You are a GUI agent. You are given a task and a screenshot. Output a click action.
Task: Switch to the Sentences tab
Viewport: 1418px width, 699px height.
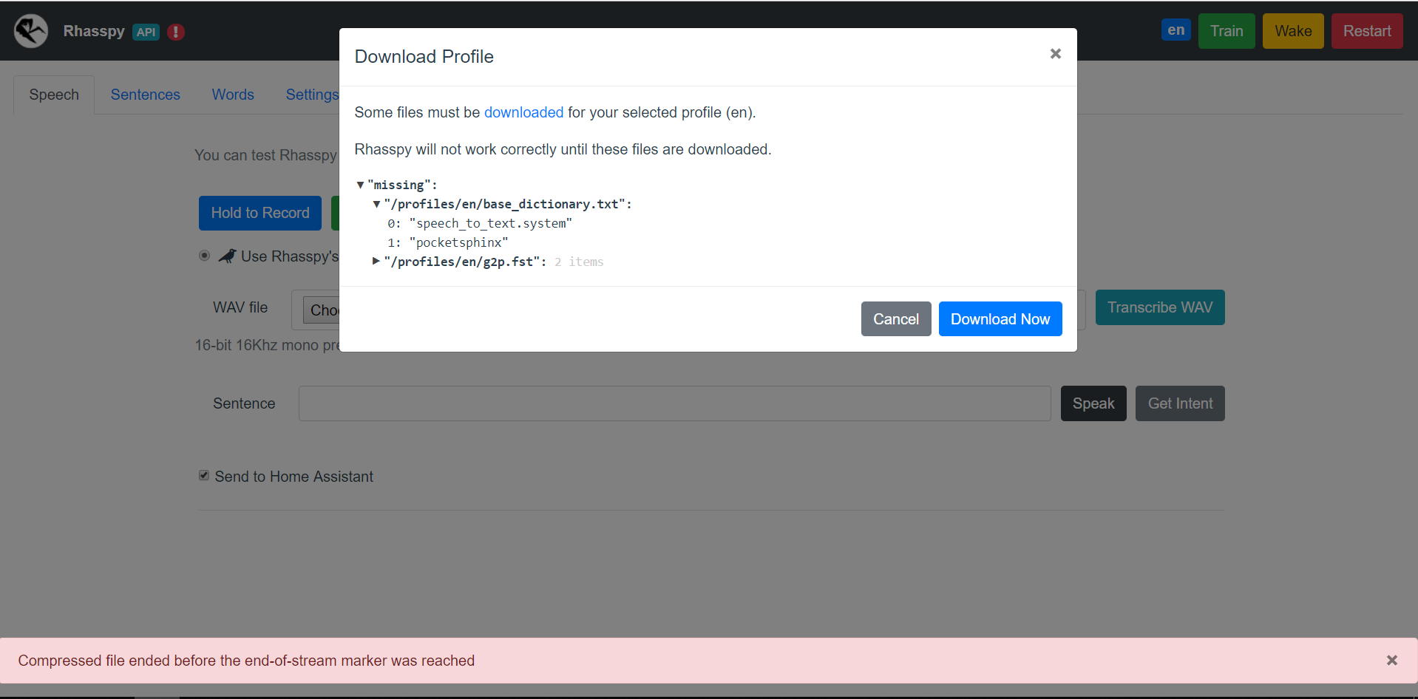tap(145, 95)
